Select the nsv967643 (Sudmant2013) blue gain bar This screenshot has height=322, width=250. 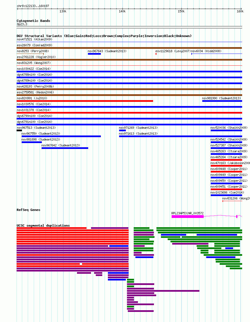[94, 54]
